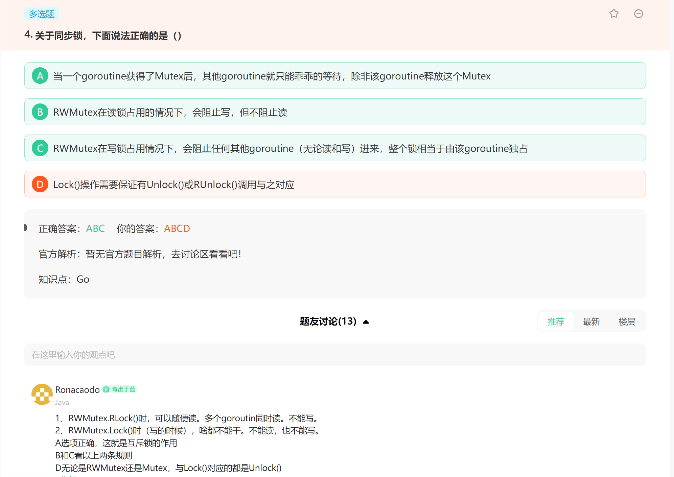Click Ronacaodo's user avatar
This screenshot has height=477, width=674.
pos(42,394)
